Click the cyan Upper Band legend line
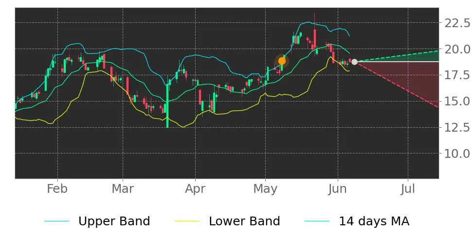 click(x=57, y=221)
